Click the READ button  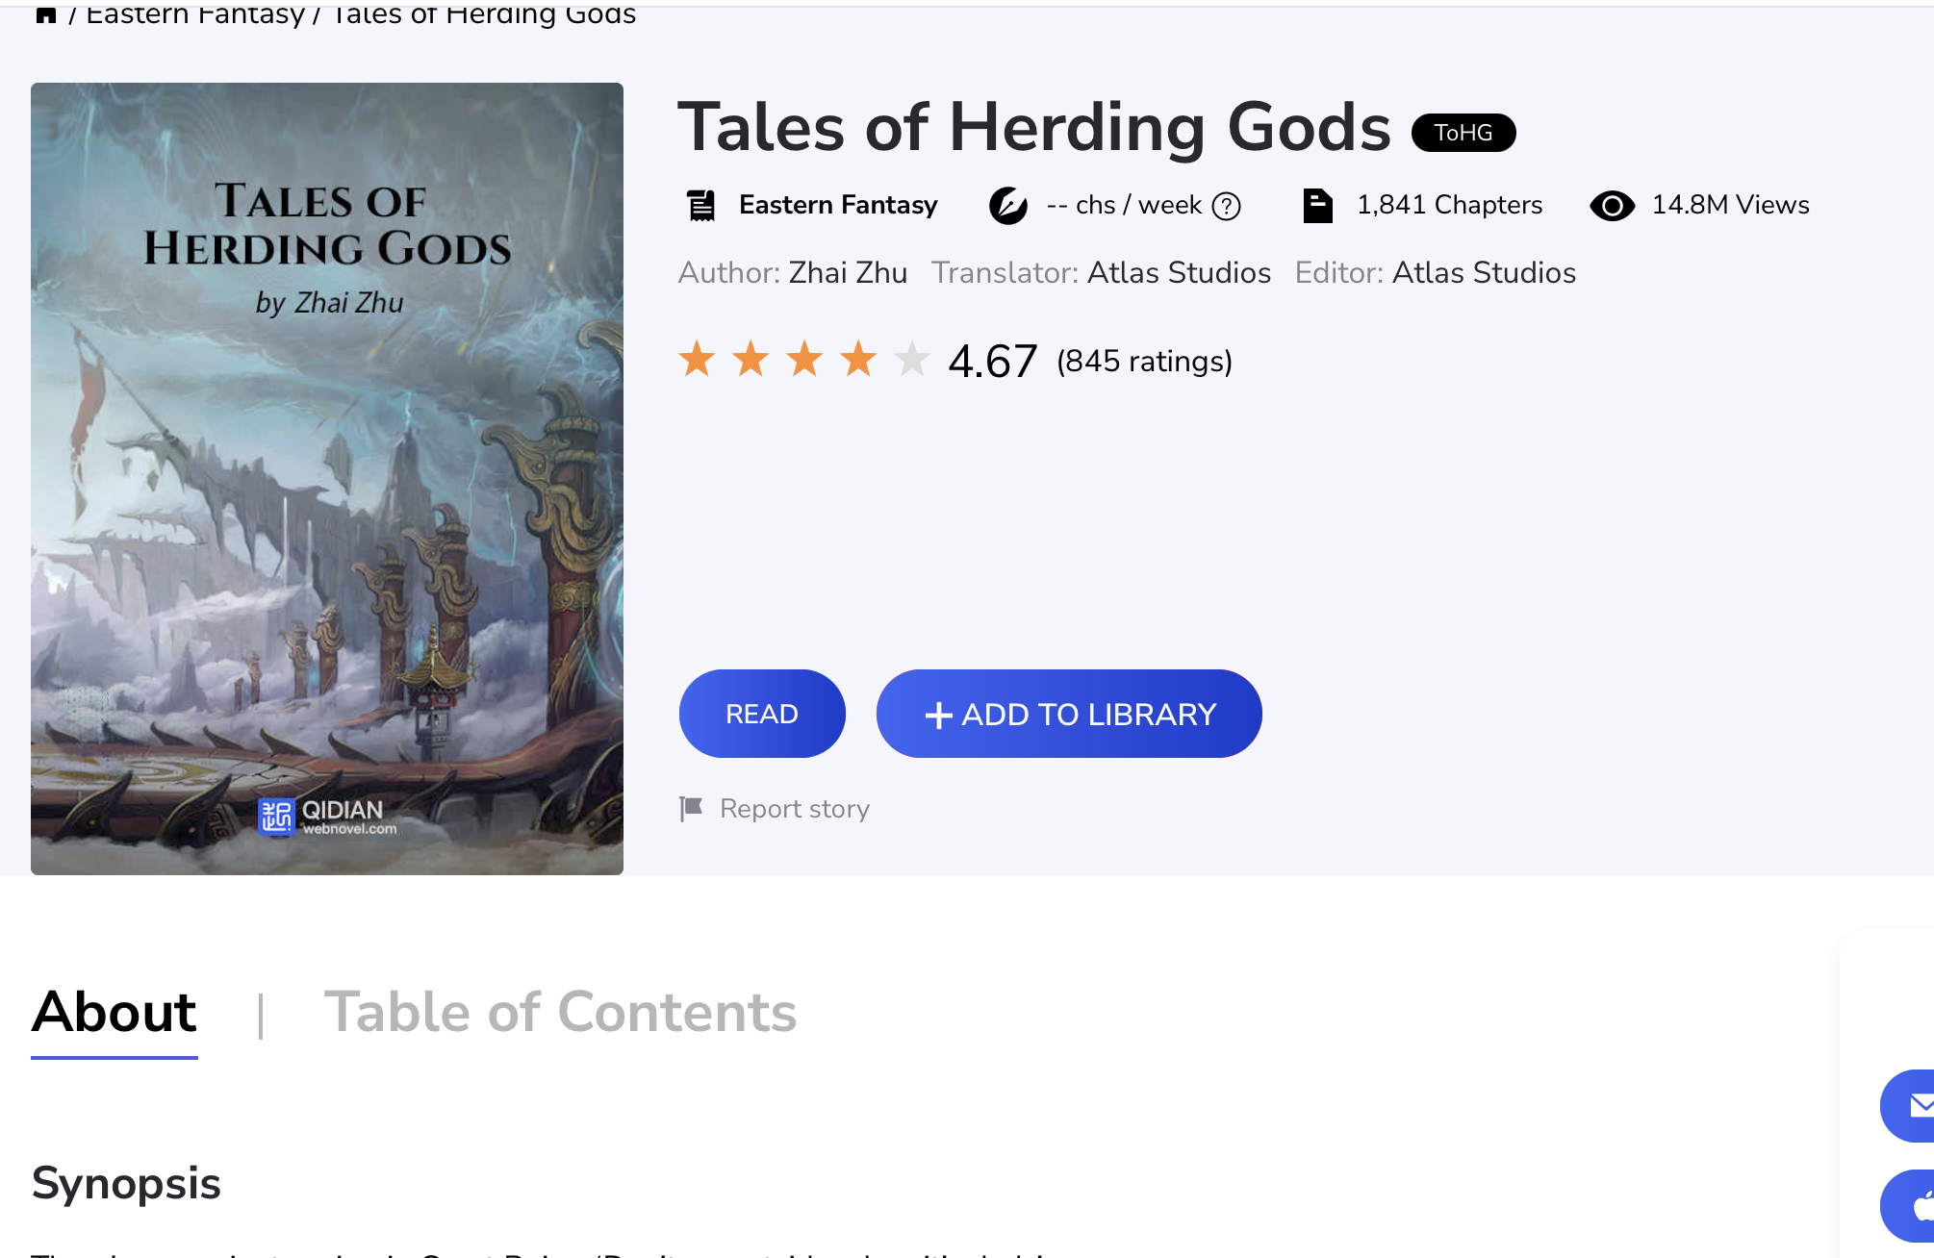click(762, 714)
